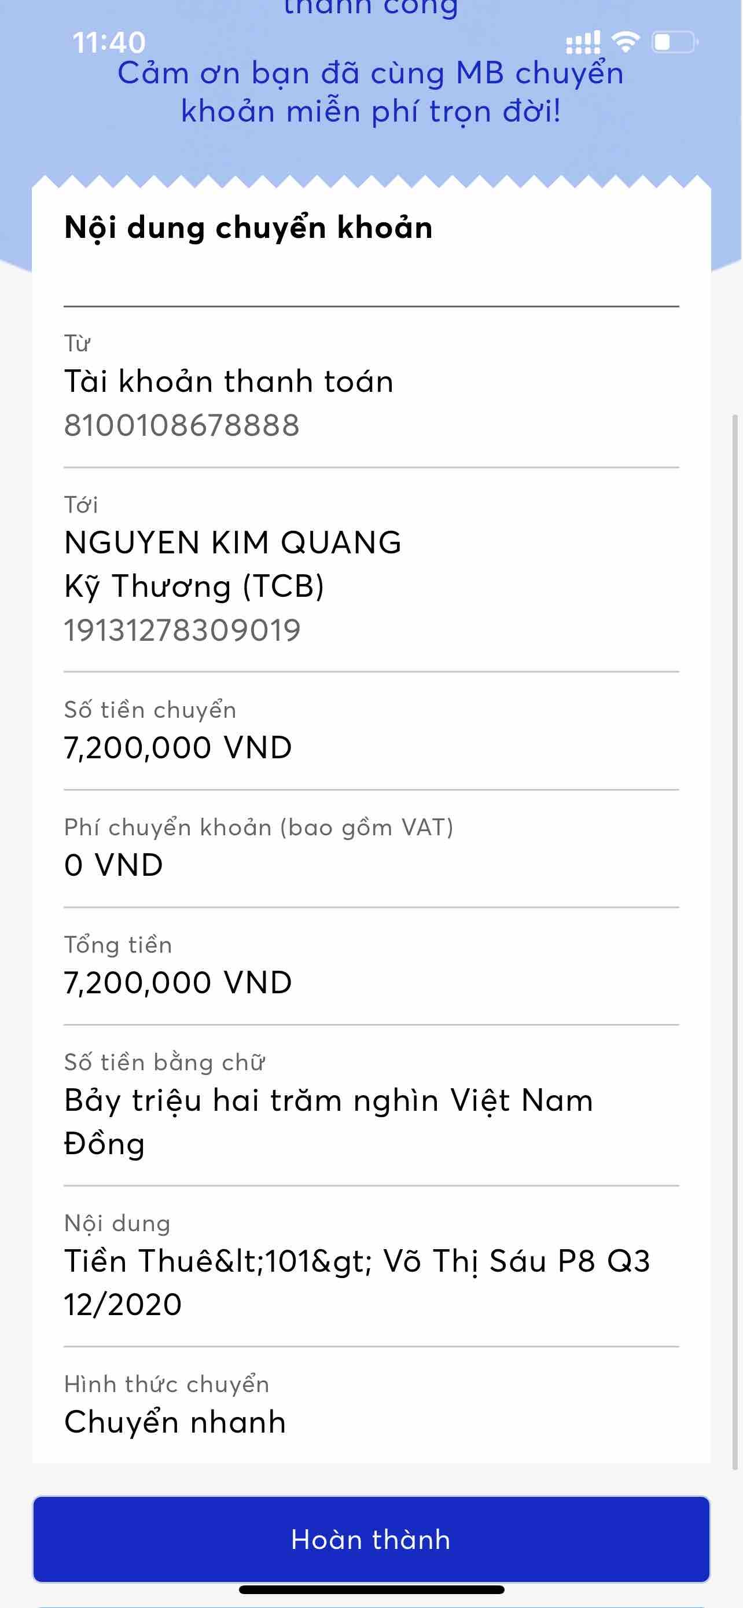Tap the Nội dung chuyển khoản heading

tap(248, 227)
